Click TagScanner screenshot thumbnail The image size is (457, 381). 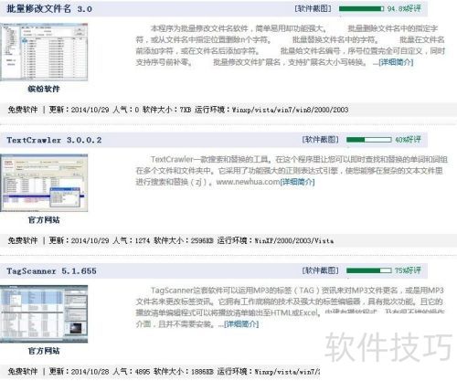[x=44, y=314]
